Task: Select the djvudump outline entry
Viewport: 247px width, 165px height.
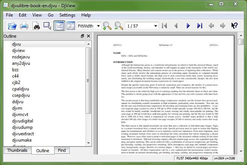Action: [22, 127]
